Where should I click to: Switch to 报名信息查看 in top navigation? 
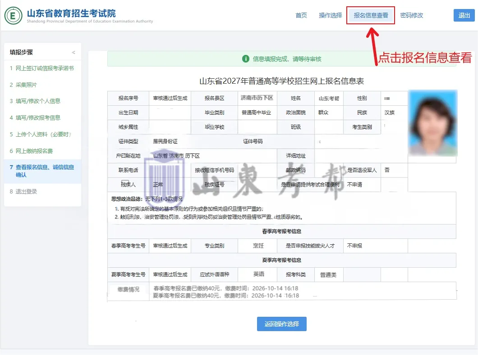point(371,15)
